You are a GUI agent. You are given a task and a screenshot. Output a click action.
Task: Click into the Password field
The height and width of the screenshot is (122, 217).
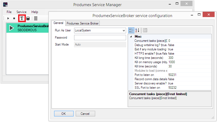100,38
